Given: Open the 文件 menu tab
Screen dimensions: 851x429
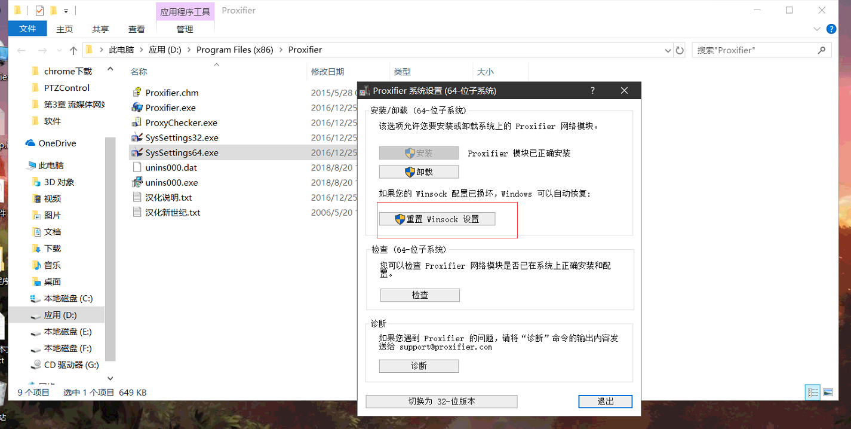Looking at the screenshot, I should coord(27,29).
